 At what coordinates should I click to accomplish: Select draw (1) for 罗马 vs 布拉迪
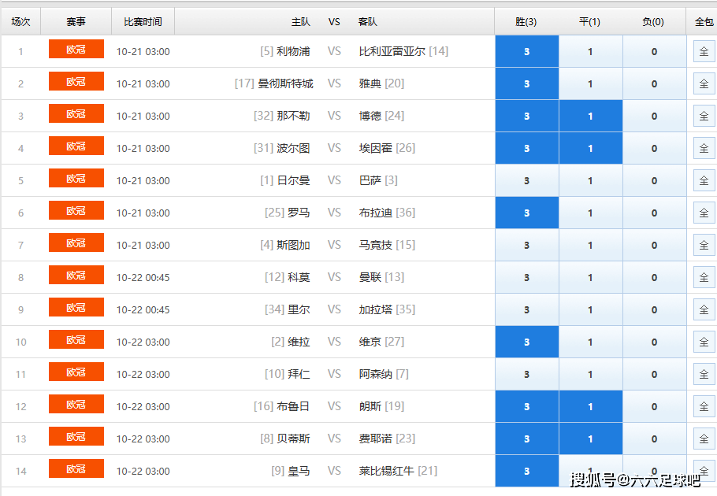pyautogui.click(x=590, y=213)
